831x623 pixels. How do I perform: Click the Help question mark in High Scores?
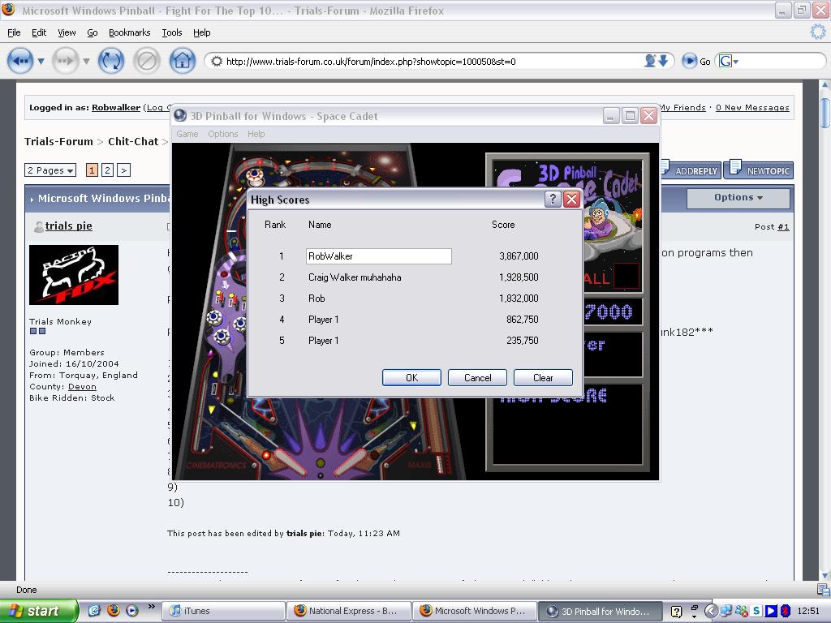coord(552,200)
